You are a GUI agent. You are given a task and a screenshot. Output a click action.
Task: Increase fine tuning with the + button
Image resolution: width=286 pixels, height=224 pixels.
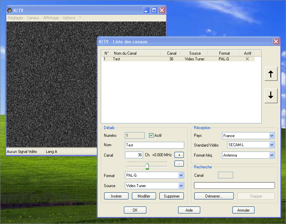[179, 155]
